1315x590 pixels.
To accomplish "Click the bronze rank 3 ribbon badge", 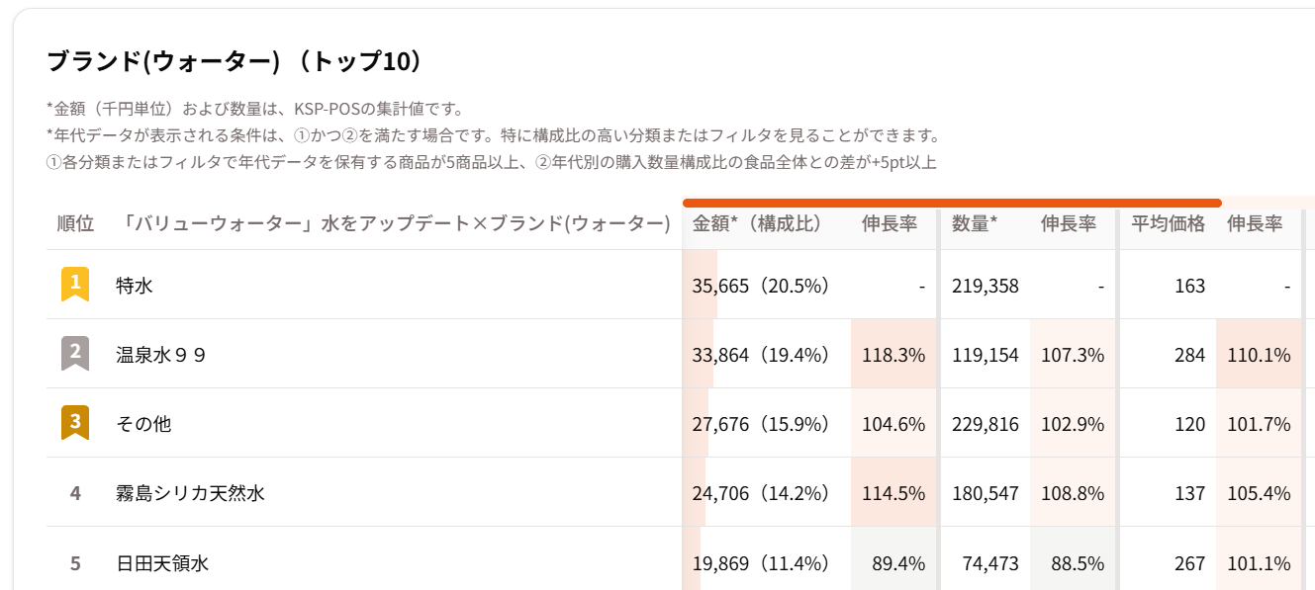I will tap(75, 423).
